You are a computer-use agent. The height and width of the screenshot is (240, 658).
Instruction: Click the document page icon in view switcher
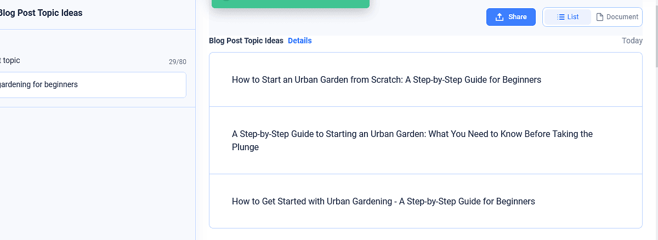tap(600, 17)
